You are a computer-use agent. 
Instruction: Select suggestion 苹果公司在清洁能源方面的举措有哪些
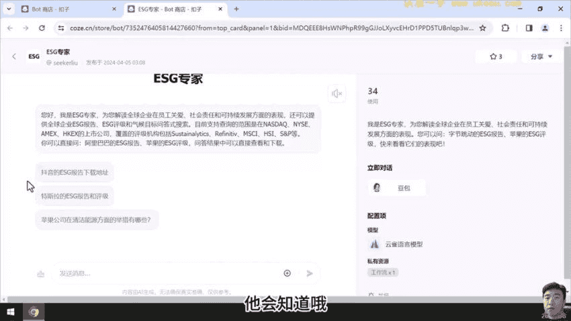pyautogui.click(x=96, y=220)
